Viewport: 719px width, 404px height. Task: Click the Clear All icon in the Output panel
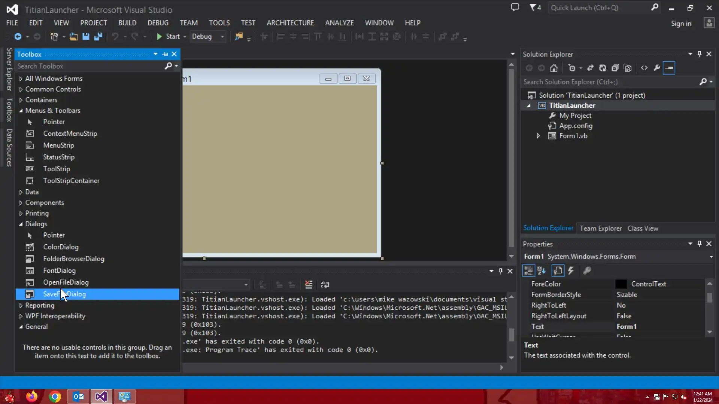(x=309, y=285)
